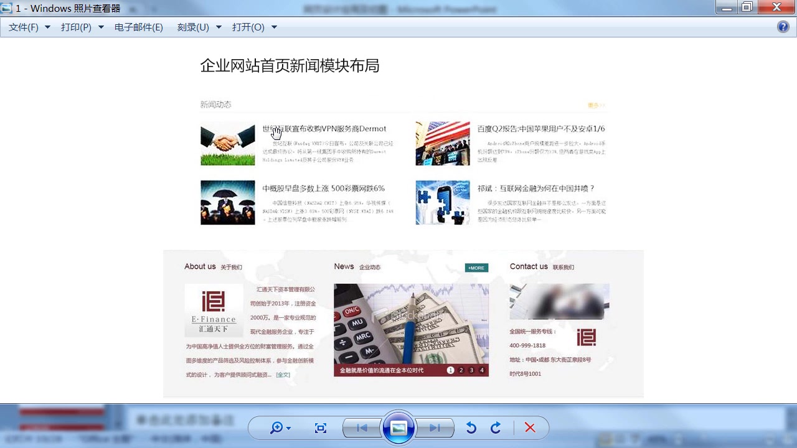The width and height of the screenshot is (797, 448).
Task: Start the slideshow with the center play button
Action: 398,427
